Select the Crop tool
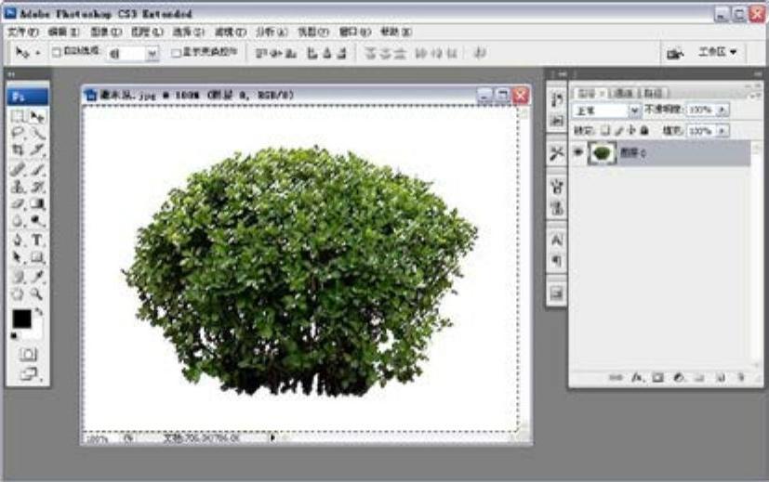Screen dimensions: 769x482 tap(18, 150)
